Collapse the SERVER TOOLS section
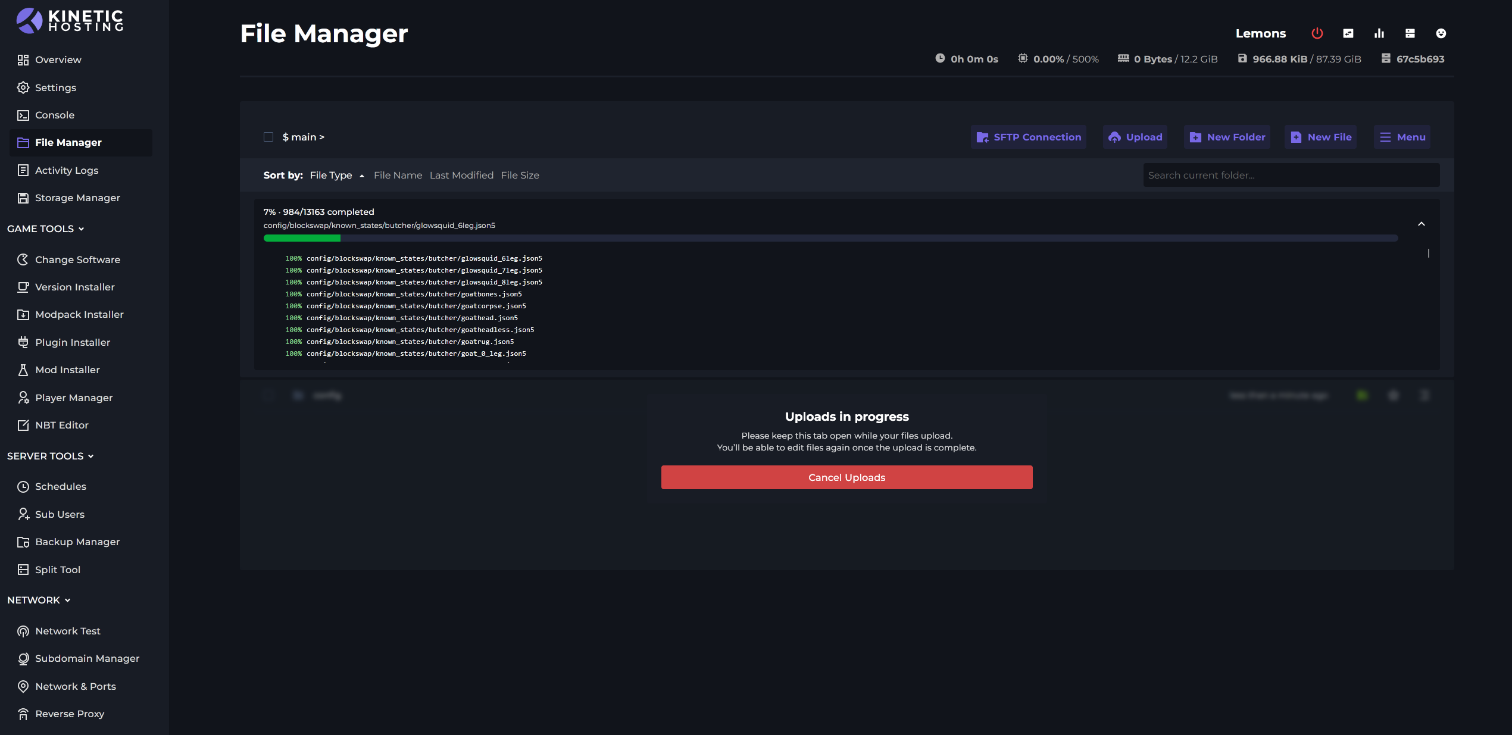The width and height of the screenshot is (1512, 735). coord(51,456)
